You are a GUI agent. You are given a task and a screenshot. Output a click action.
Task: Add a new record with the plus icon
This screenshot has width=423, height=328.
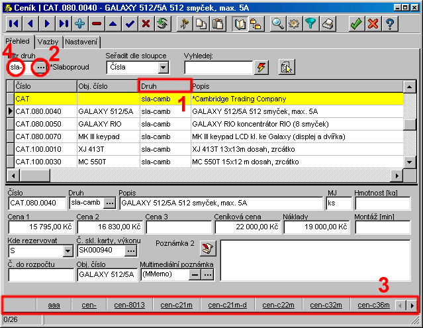pos(80,23)
